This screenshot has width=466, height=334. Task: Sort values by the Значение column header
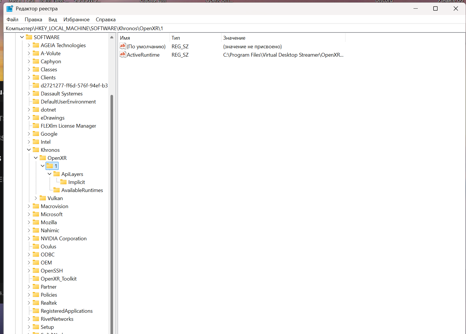tap(283, 38)
